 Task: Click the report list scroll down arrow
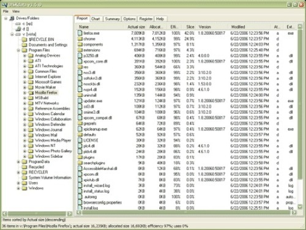click(300, 207)
